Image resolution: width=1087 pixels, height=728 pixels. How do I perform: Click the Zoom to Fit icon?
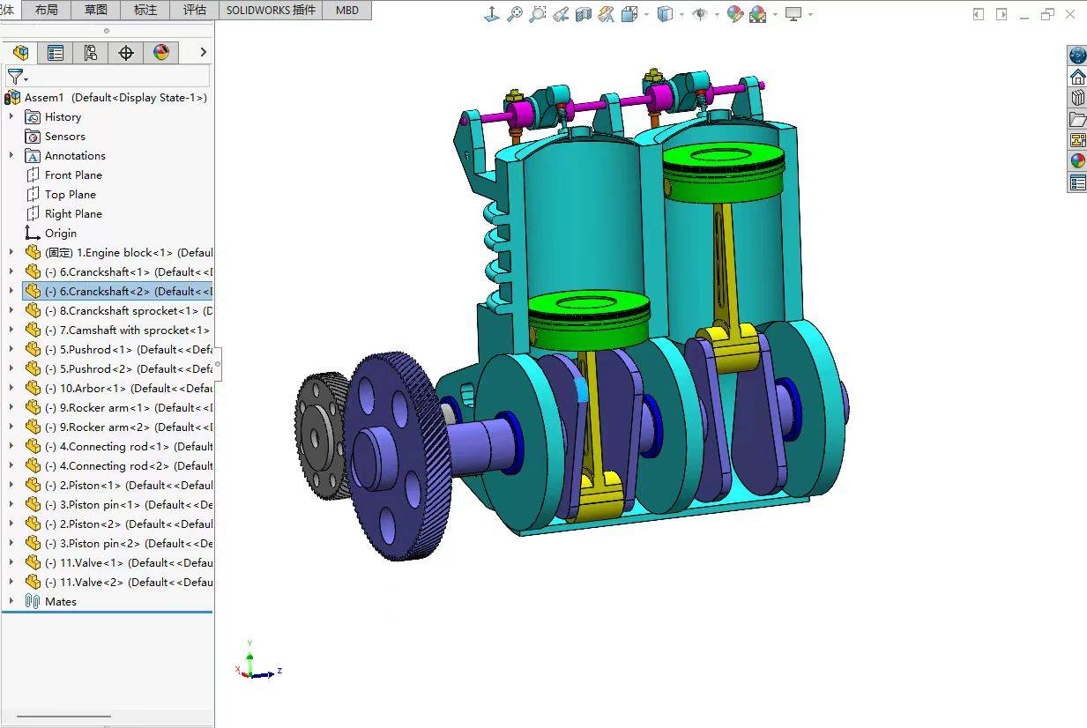pyautogui.click(x=516, y=14)
